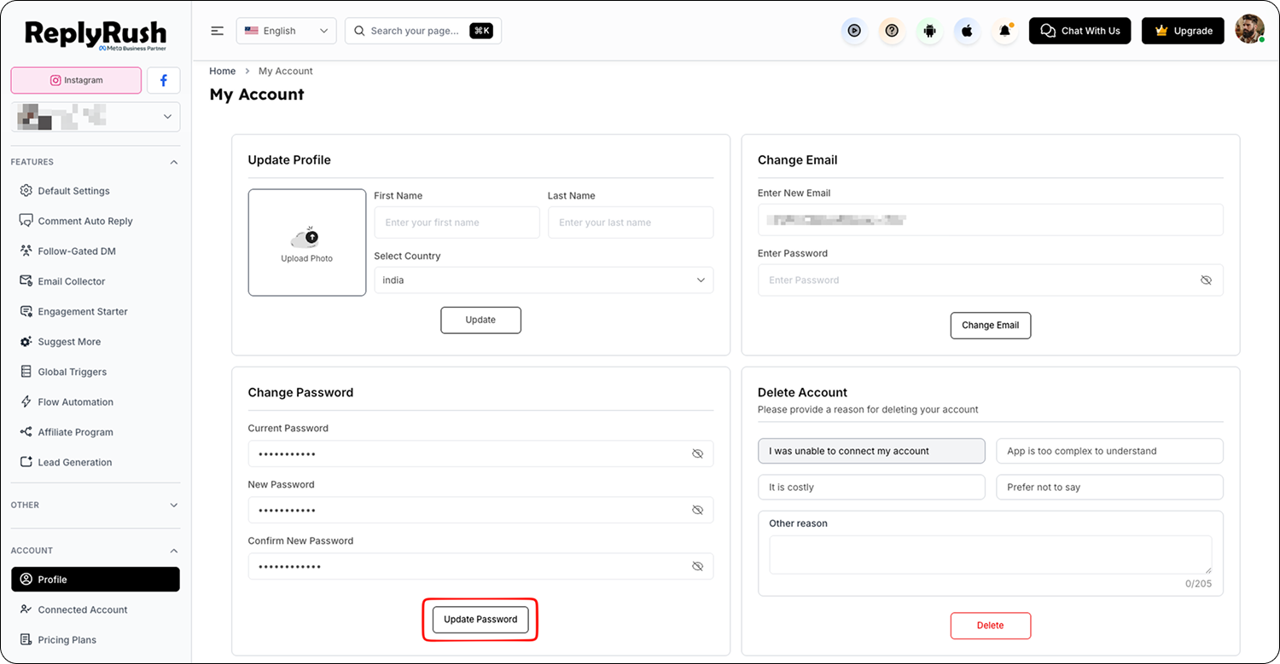Click the Change Email button

[x=990, y=325]
